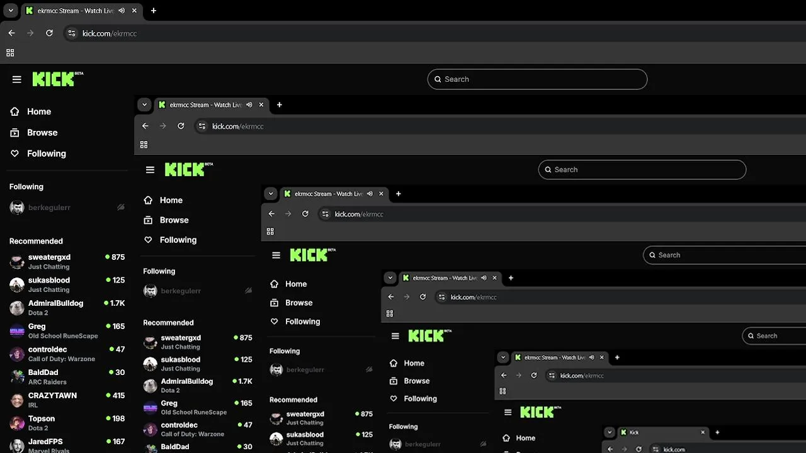Toggle berkegulerr visibility icon in the third nested sidebar
Viewport: 806px width, 453px height.
tap(370, 370)
